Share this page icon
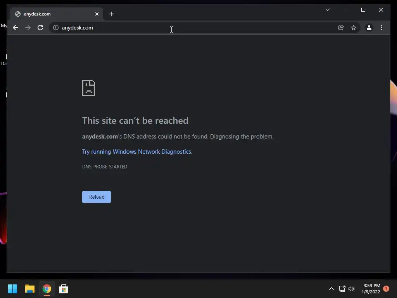 click(341, 28)
